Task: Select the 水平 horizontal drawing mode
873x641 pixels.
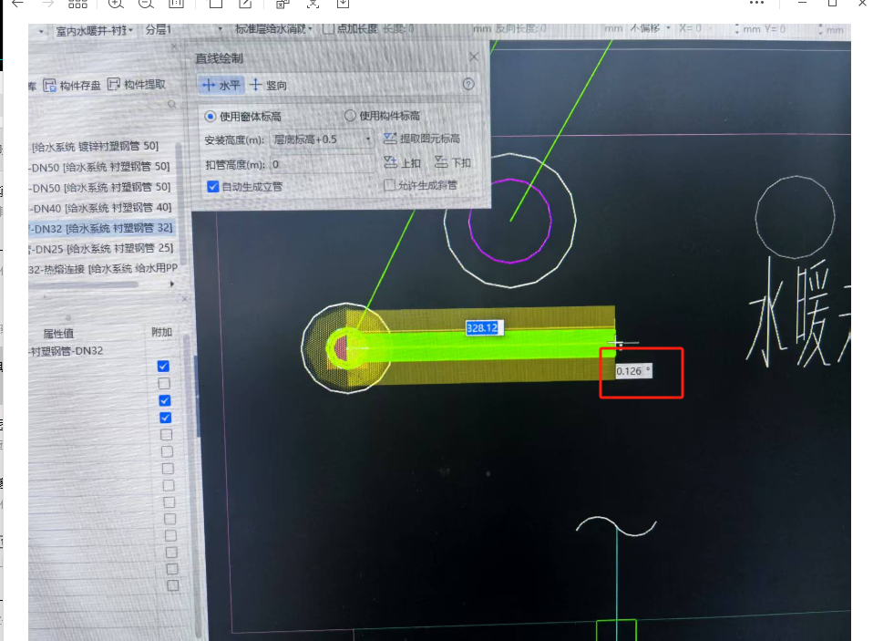Action: point(221,85)
